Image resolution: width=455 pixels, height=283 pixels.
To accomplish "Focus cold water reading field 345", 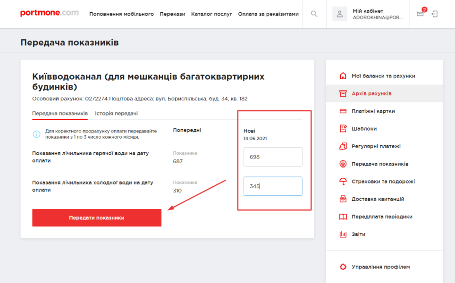I will (x=273, y=186).
